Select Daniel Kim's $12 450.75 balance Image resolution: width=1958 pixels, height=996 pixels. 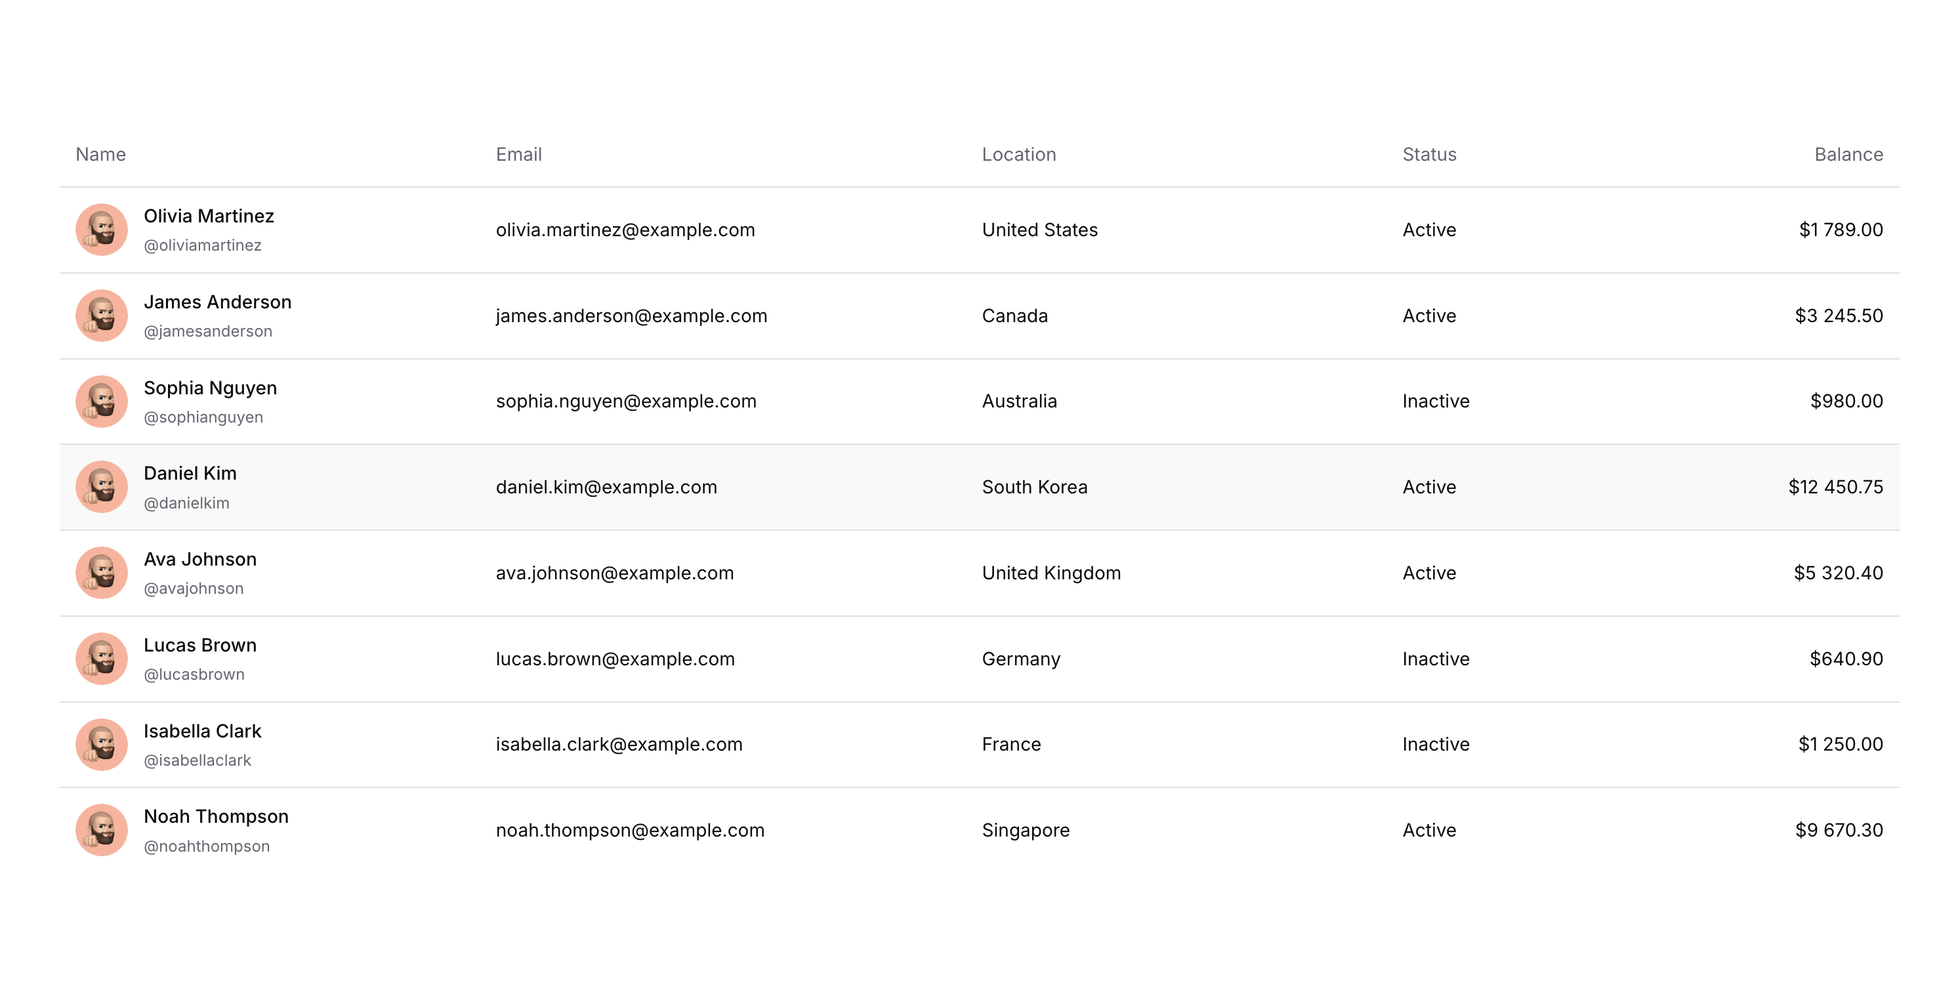click(x=1835, y=487)
